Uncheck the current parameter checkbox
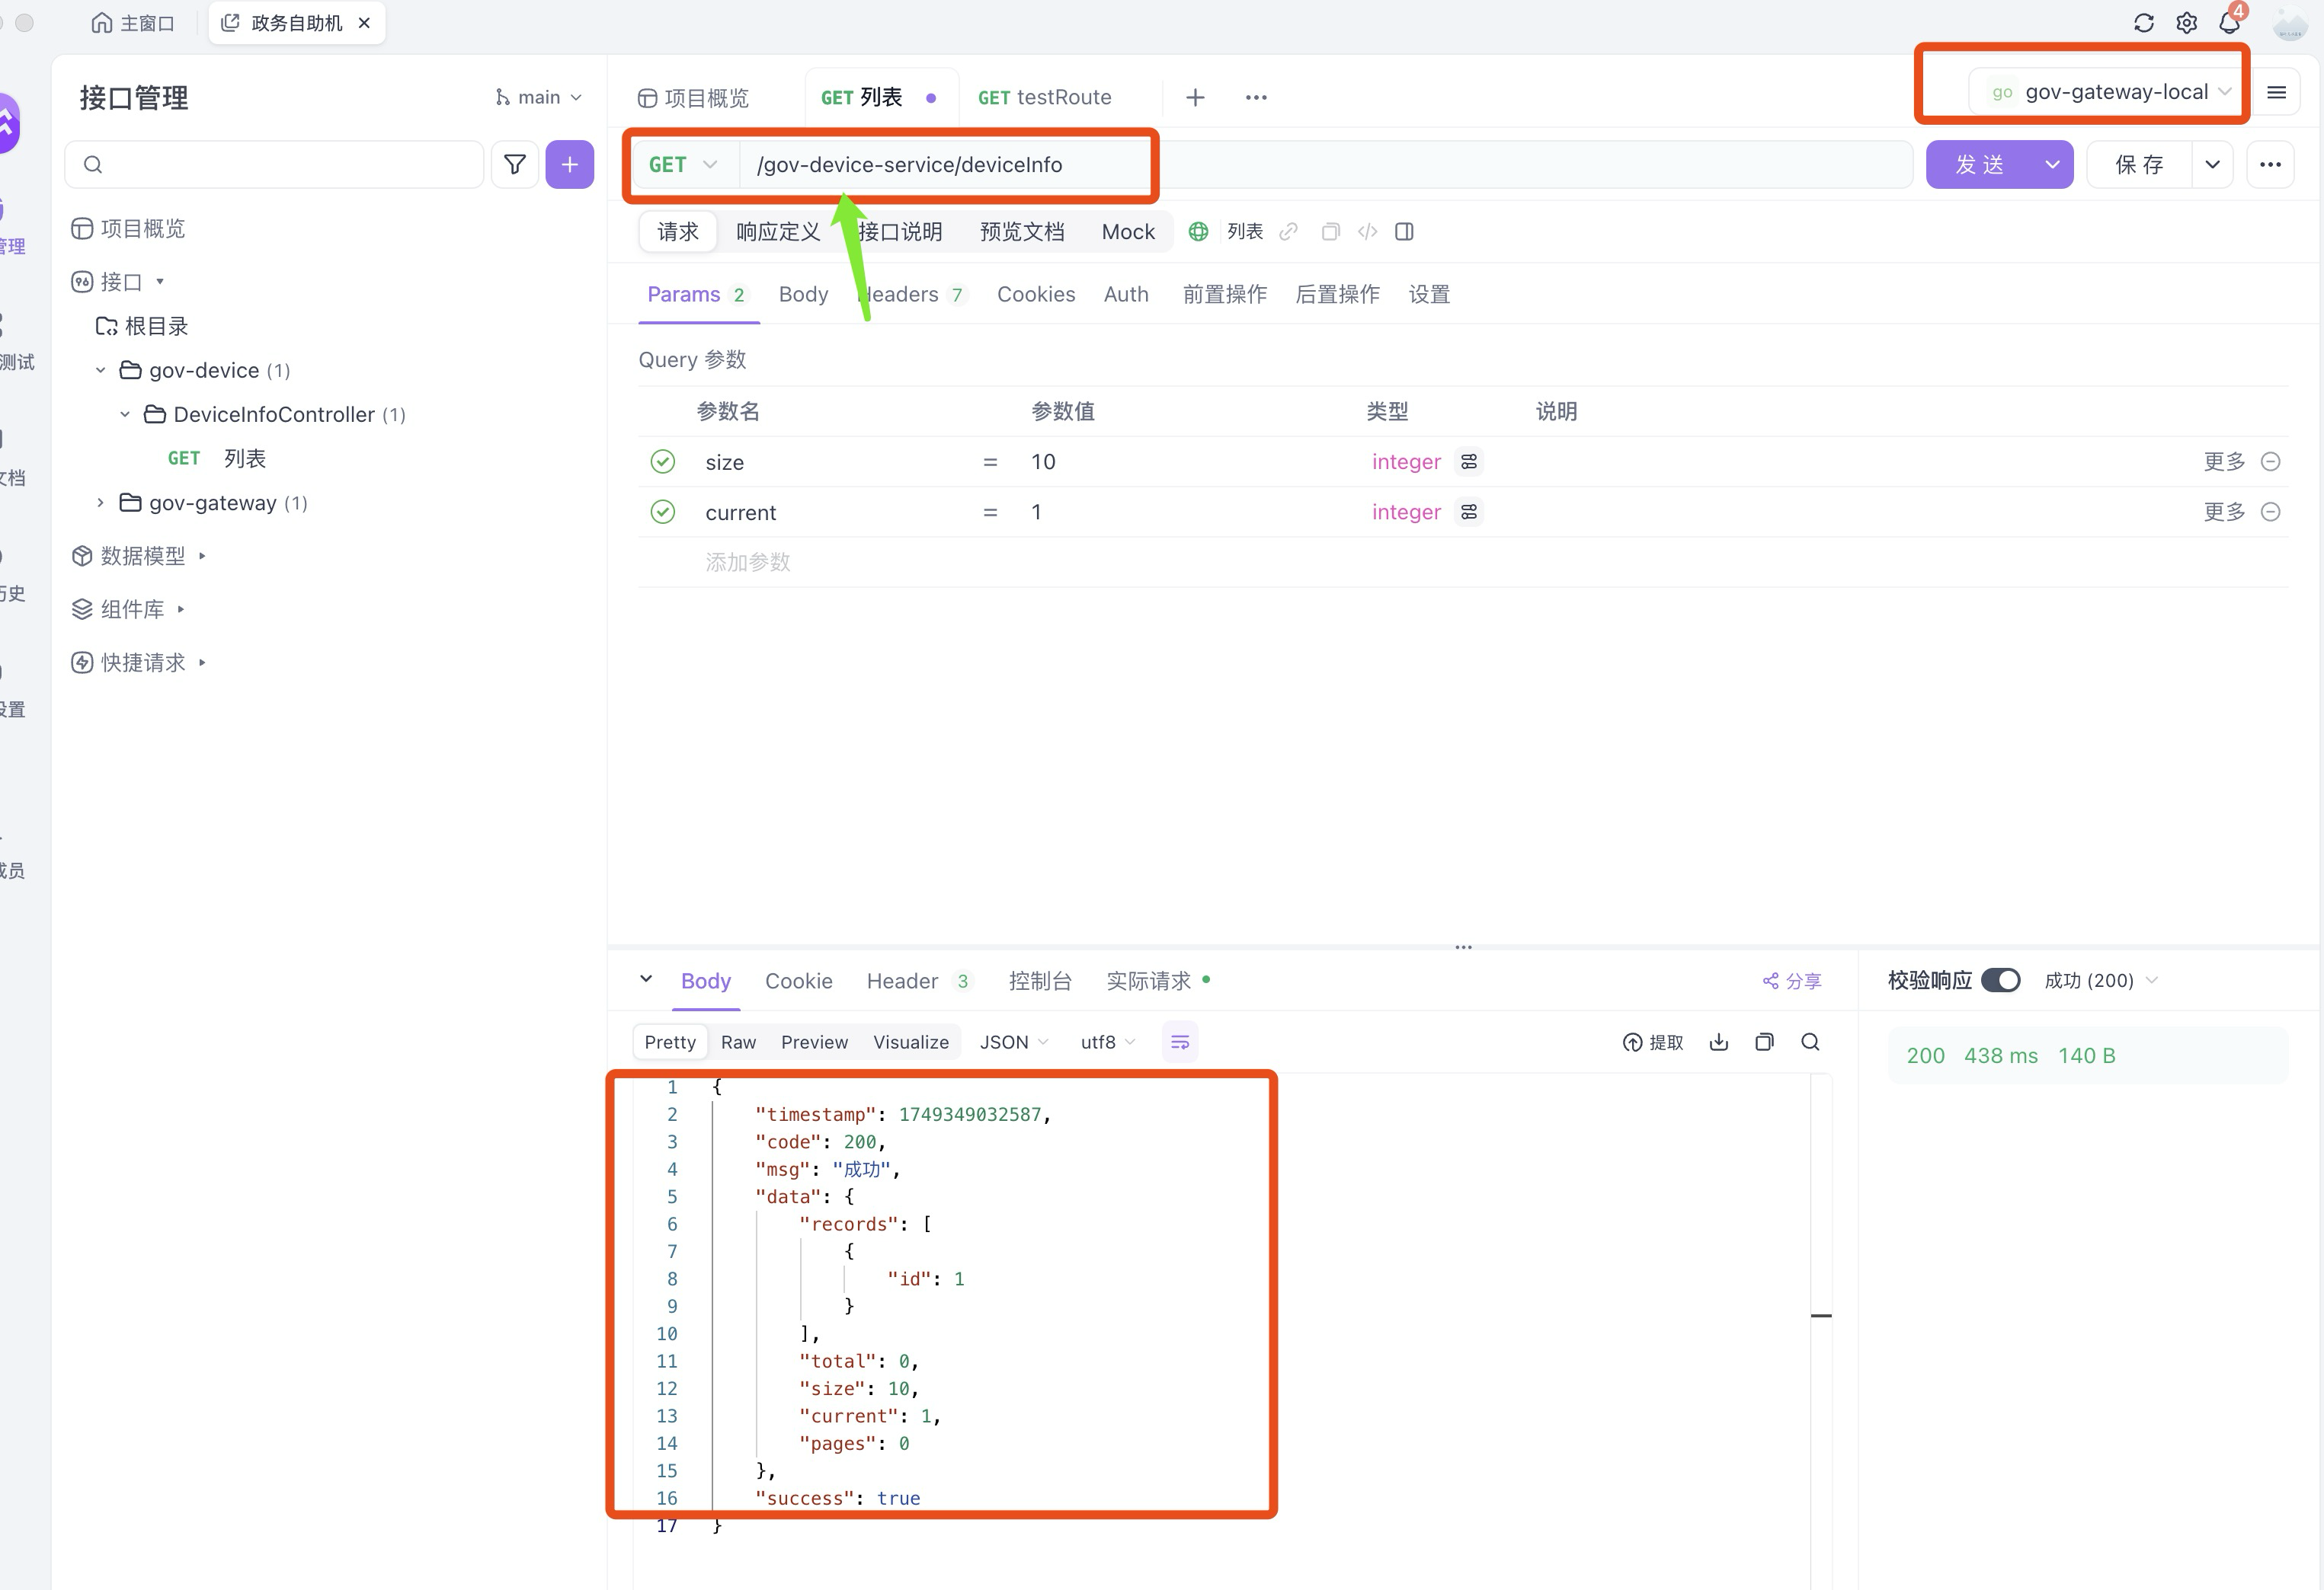The image size is (2324, 1590). click(662, 512)
